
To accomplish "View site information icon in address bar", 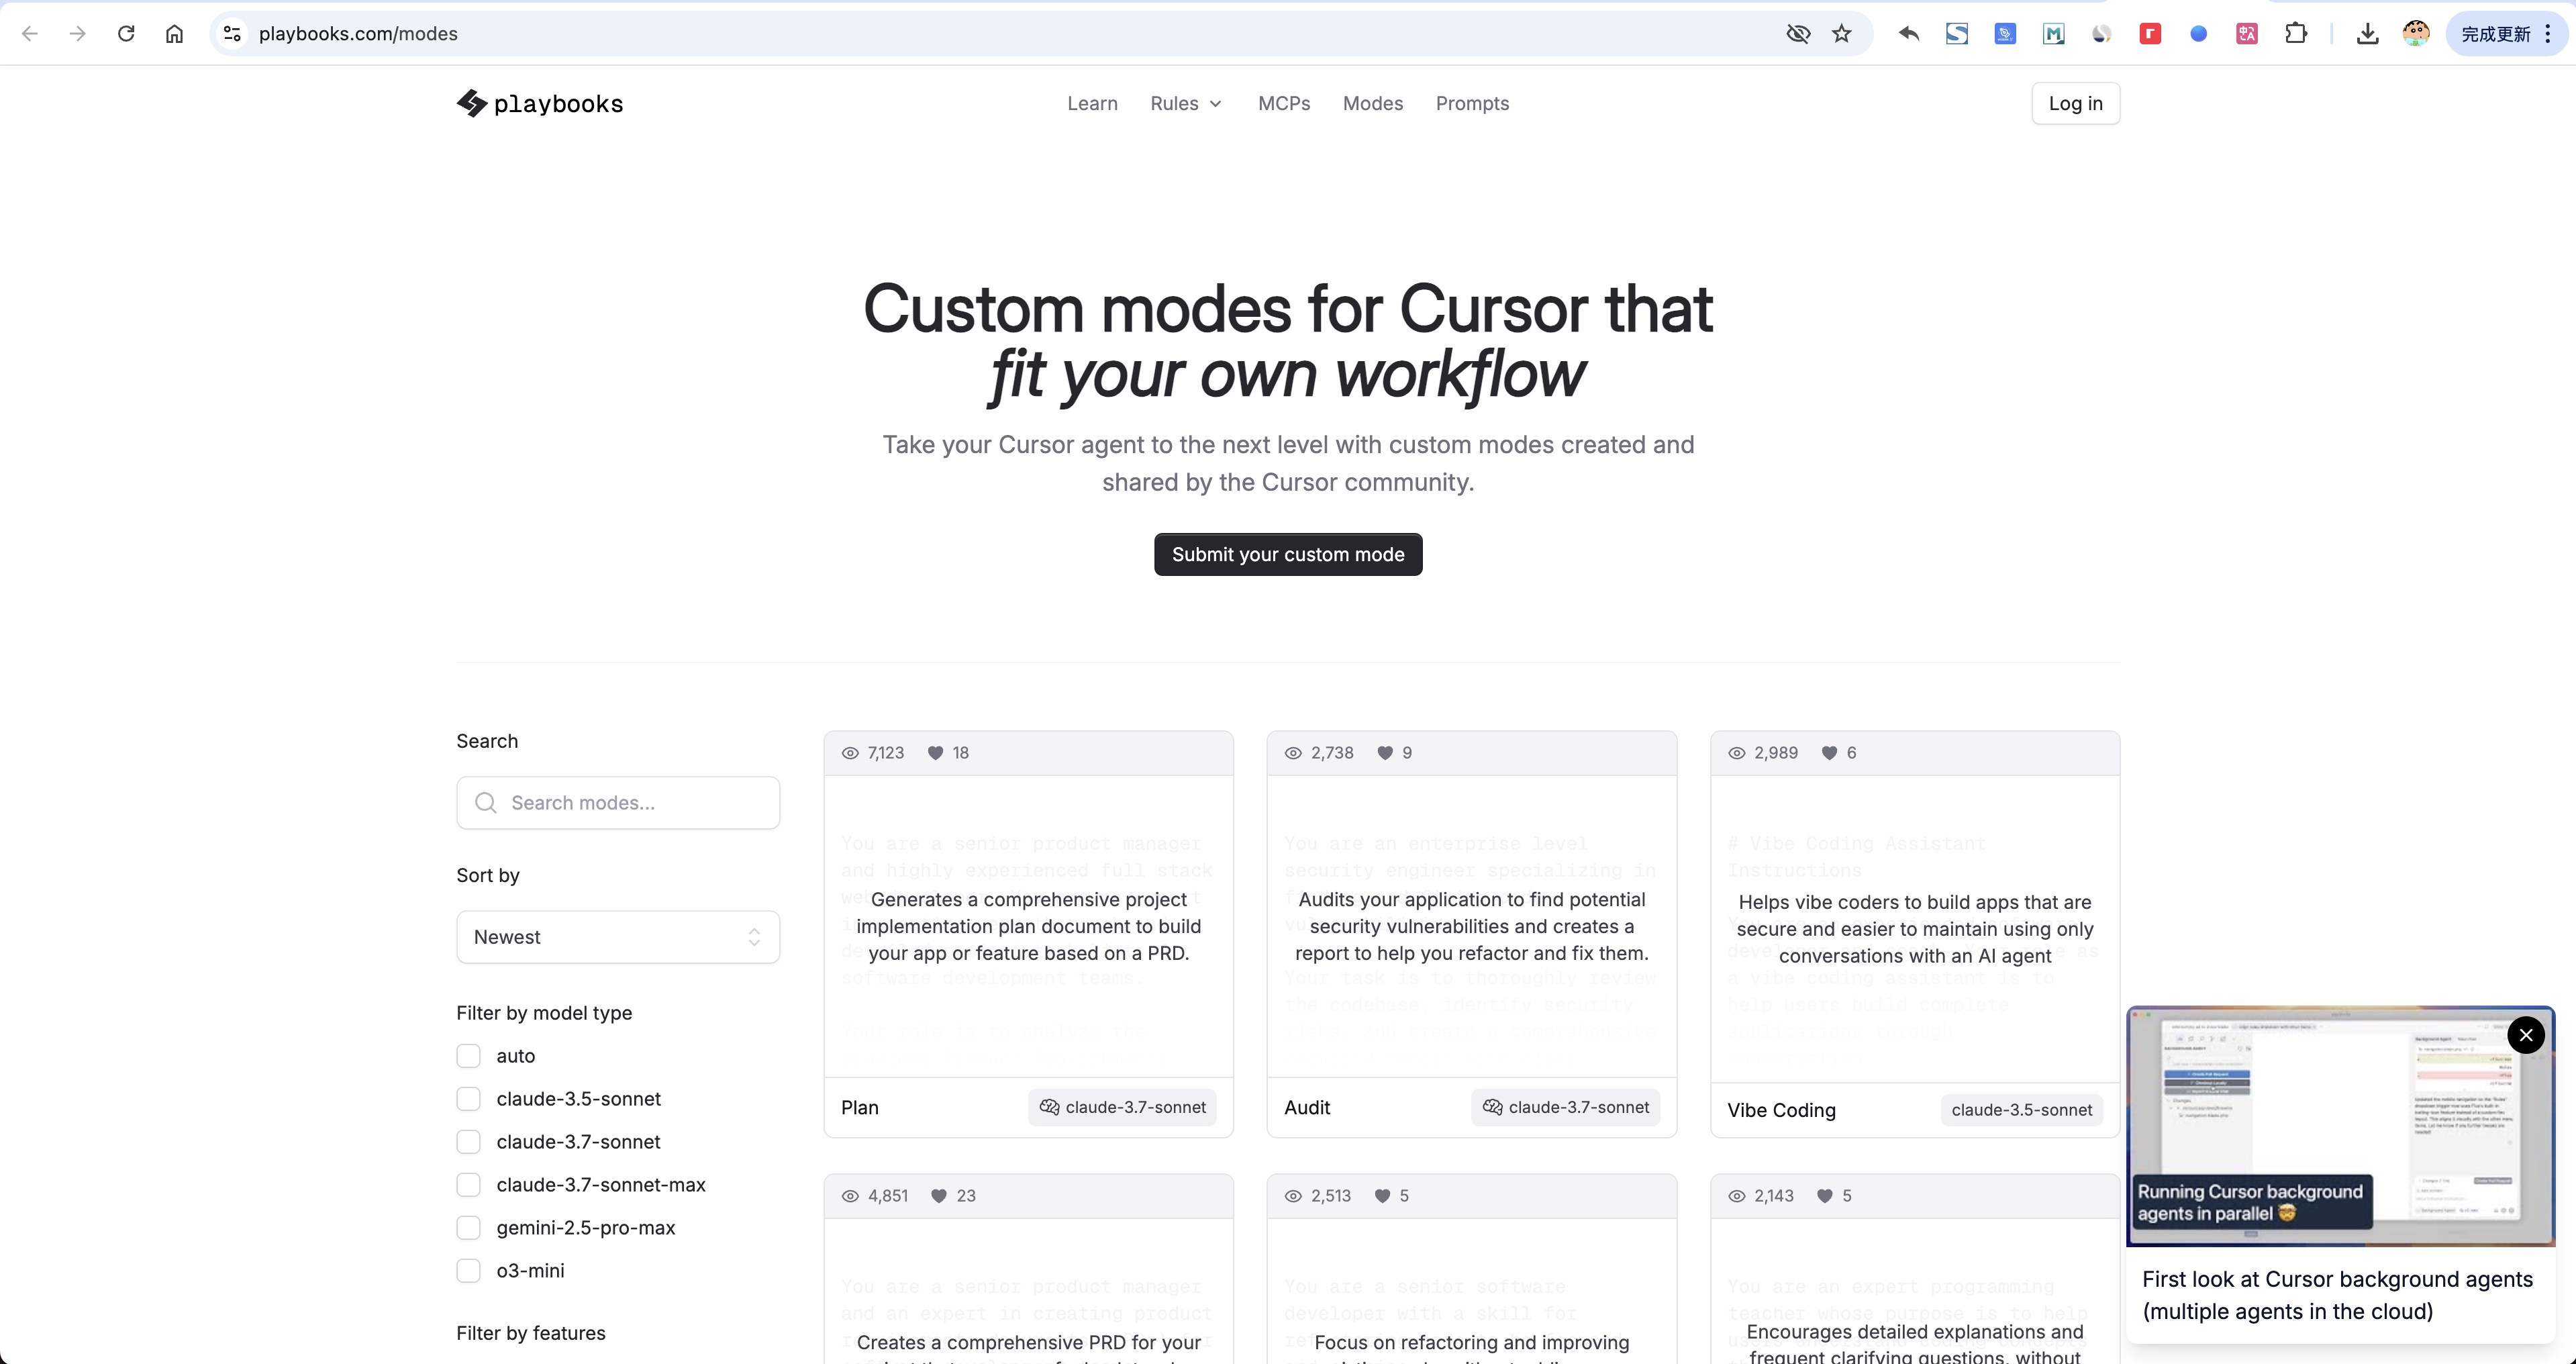I will click(232, 33).
